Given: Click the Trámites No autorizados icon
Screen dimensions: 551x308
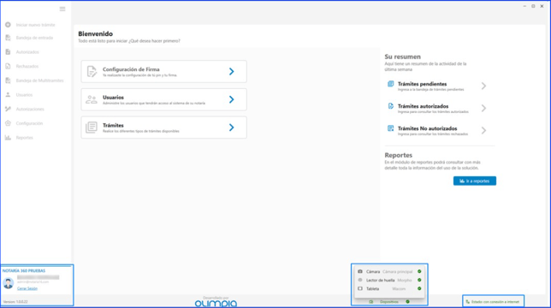Looking at the screenshot, I should pos(390,128).
